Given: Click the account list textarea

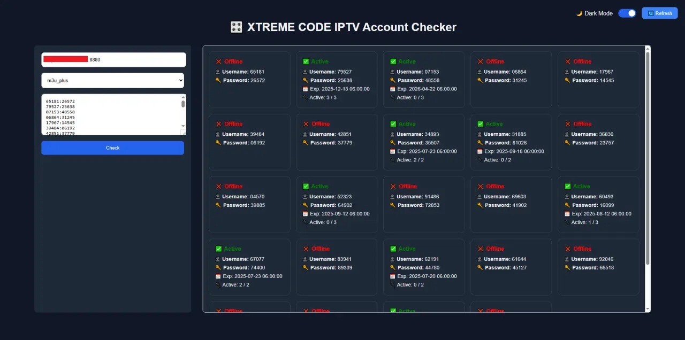Looking at the screenshot, I should [x=113, y=114].
